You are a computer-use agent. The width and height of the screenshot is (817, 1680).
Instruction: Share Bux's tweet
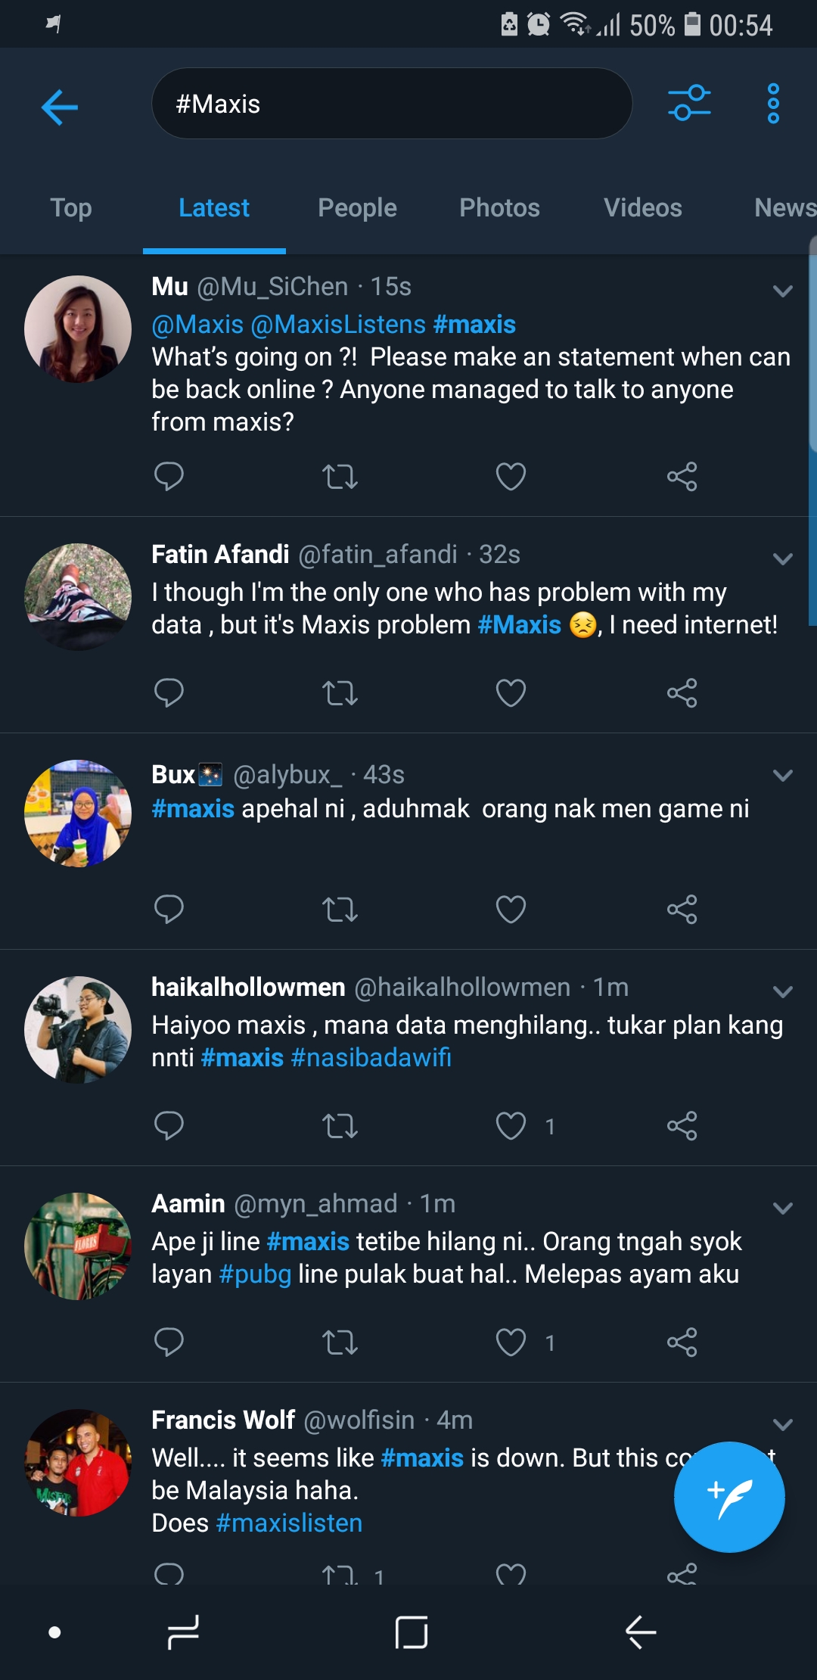(x=682, y=909)
